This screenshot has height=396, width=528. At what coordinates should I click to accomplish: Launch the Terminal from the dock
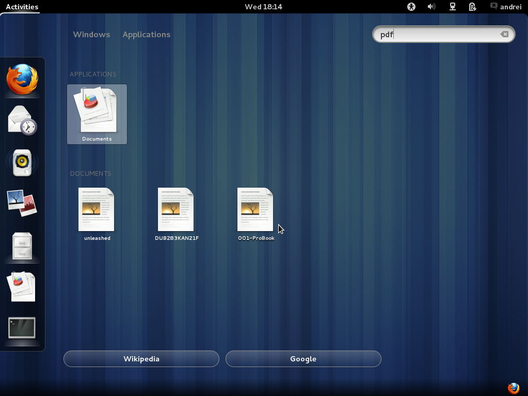tap(21, 327)
